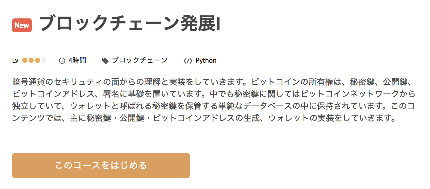
Task: Click the code brackets icon beside Python
Action: pyautogui.click(x=188, y=61)
